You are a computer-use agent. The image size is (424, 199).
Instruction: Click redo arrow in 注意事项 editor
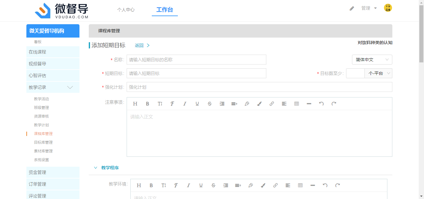coord(334,104)
